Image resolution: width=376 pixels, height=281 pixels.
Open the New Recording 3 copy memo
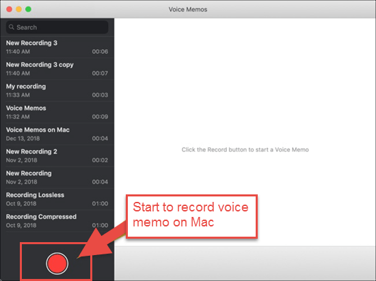(57, 69)
